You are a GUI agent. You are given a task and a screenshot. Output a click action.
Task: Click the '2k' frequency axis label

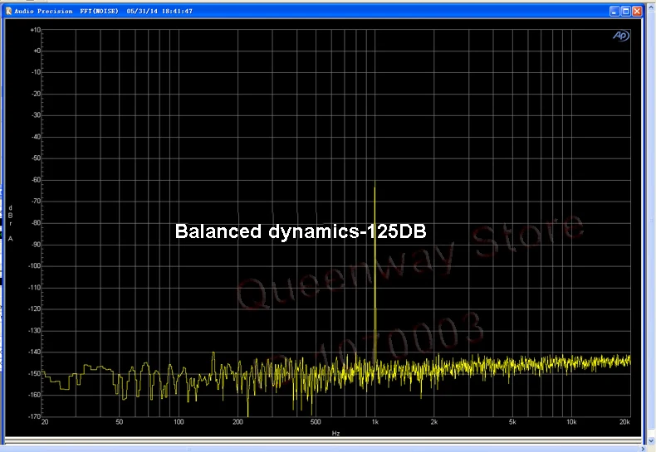tap(433, 422)
